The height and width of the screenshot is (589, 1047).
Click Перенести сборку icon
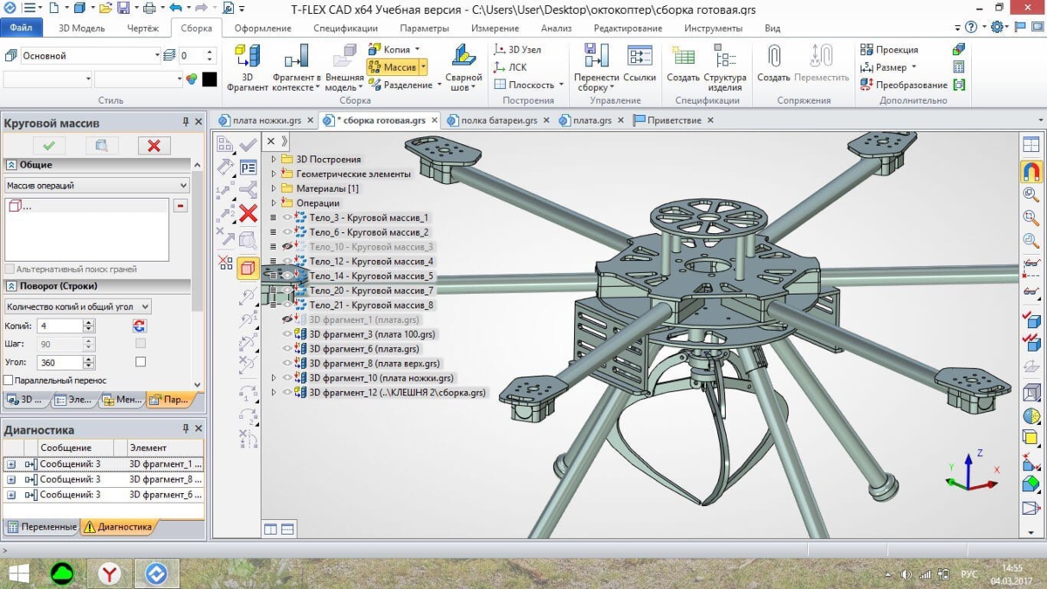[x=597, y=56]
